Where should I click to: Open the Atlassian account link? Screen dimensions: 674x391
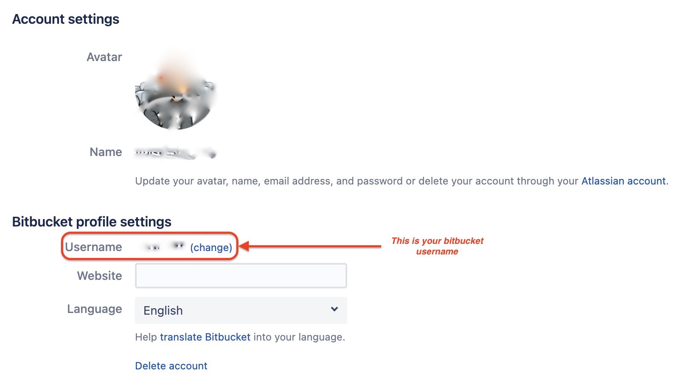click(623, 181)
